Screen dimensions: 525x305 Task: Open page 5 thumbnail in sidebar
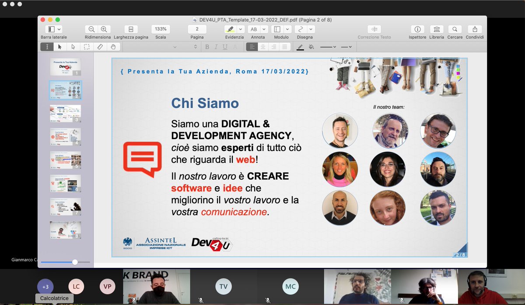point(66,160)
